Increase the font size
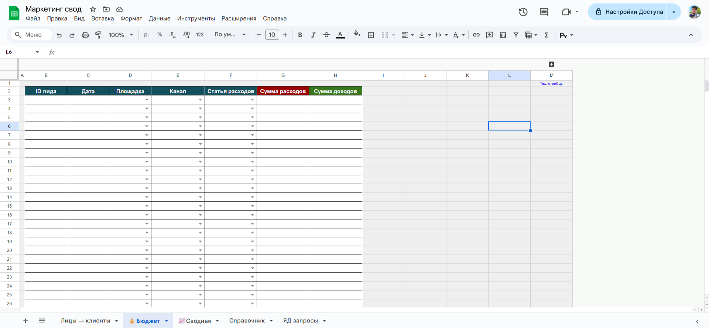 pos(285,35)
